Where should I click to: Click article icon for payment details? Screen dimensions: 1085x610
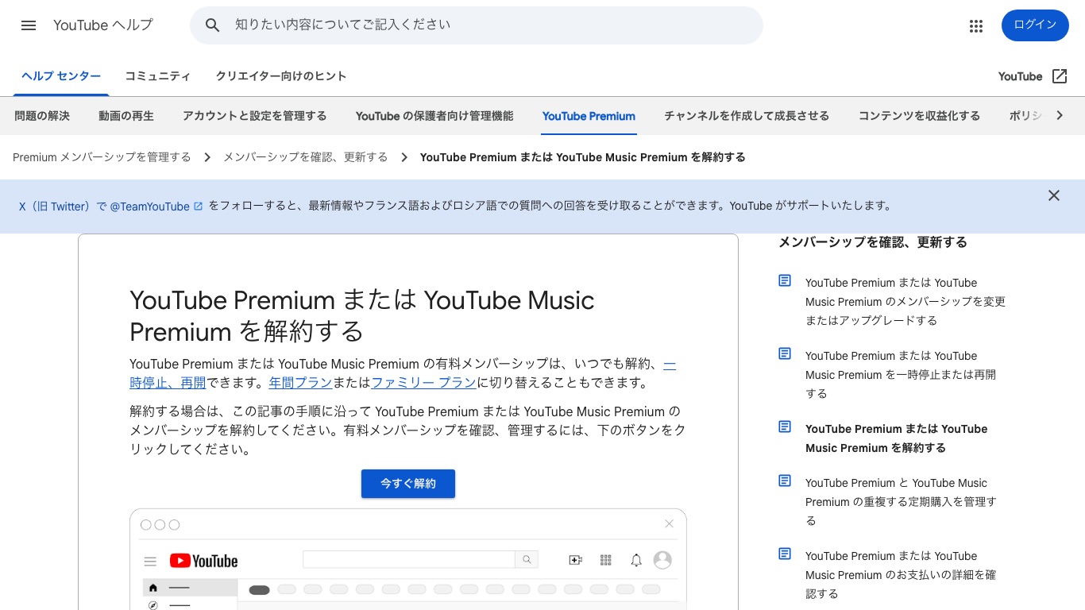785,554
